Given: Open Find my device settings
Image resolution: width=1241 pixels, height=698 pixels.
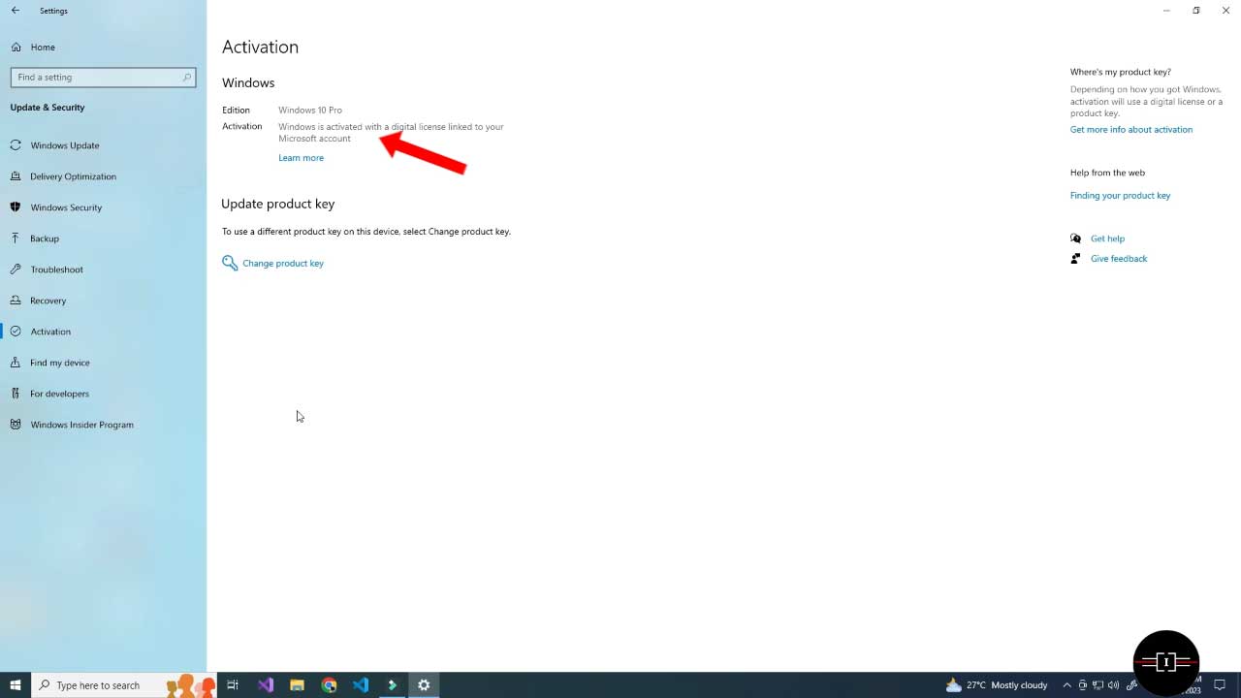Looking at the screenshot, I should tap(59, 363).
